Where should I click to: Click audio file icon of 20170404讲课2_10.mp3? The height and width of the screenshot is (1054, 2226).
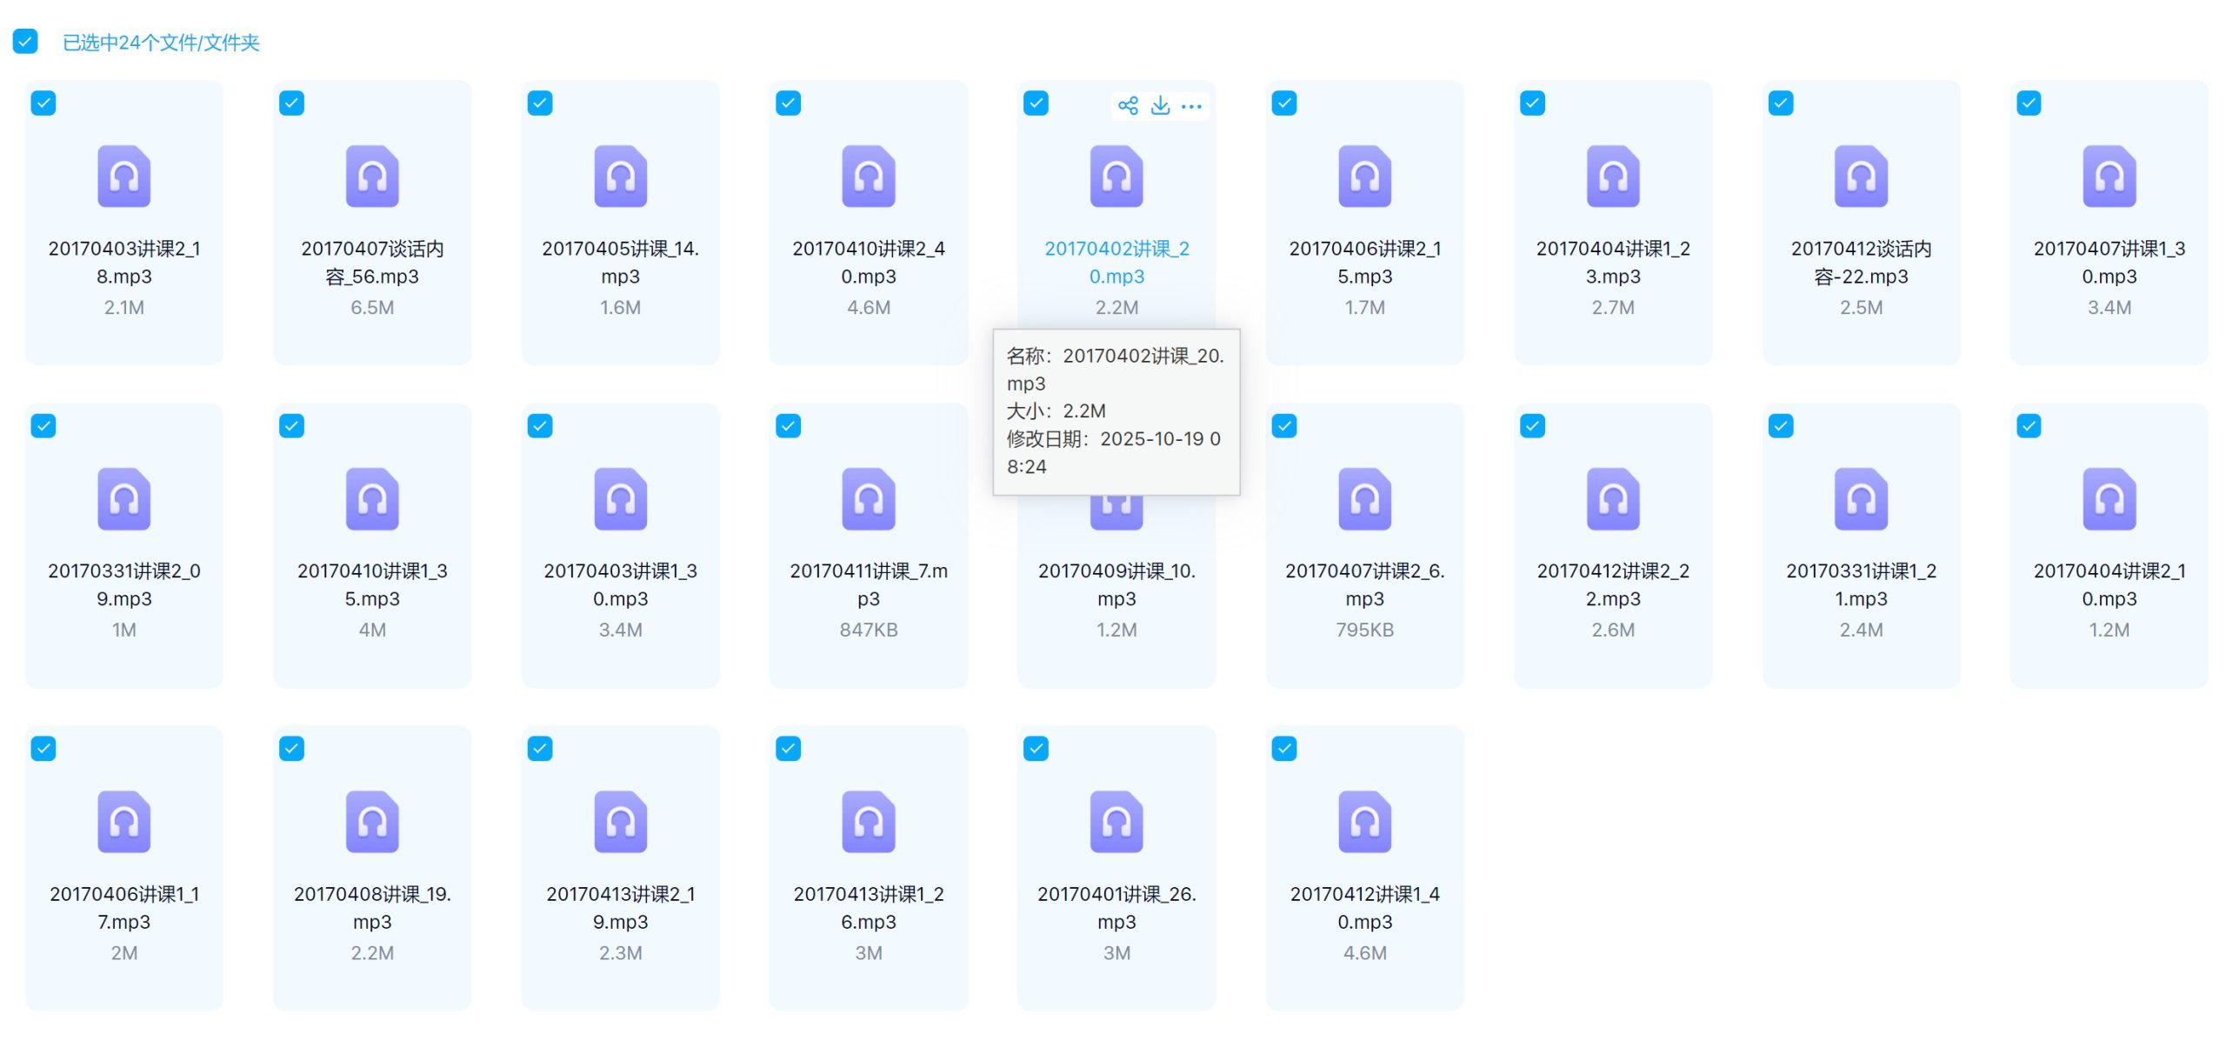(2109, 499)
